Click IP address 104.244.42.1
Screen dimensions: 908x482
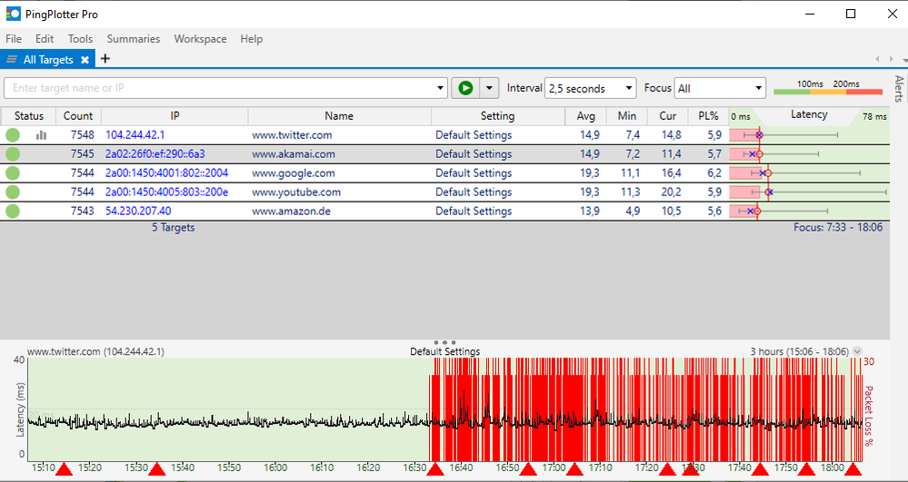(135, 135)
